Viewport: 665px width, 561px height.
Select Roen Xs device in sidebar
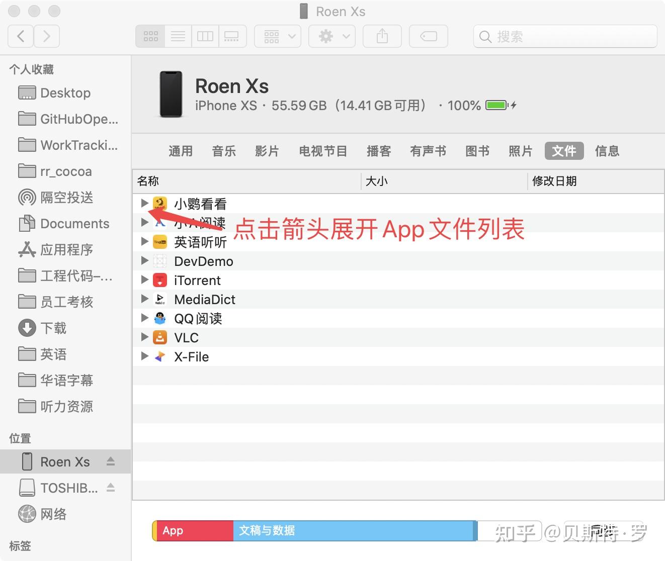point(65,461)
